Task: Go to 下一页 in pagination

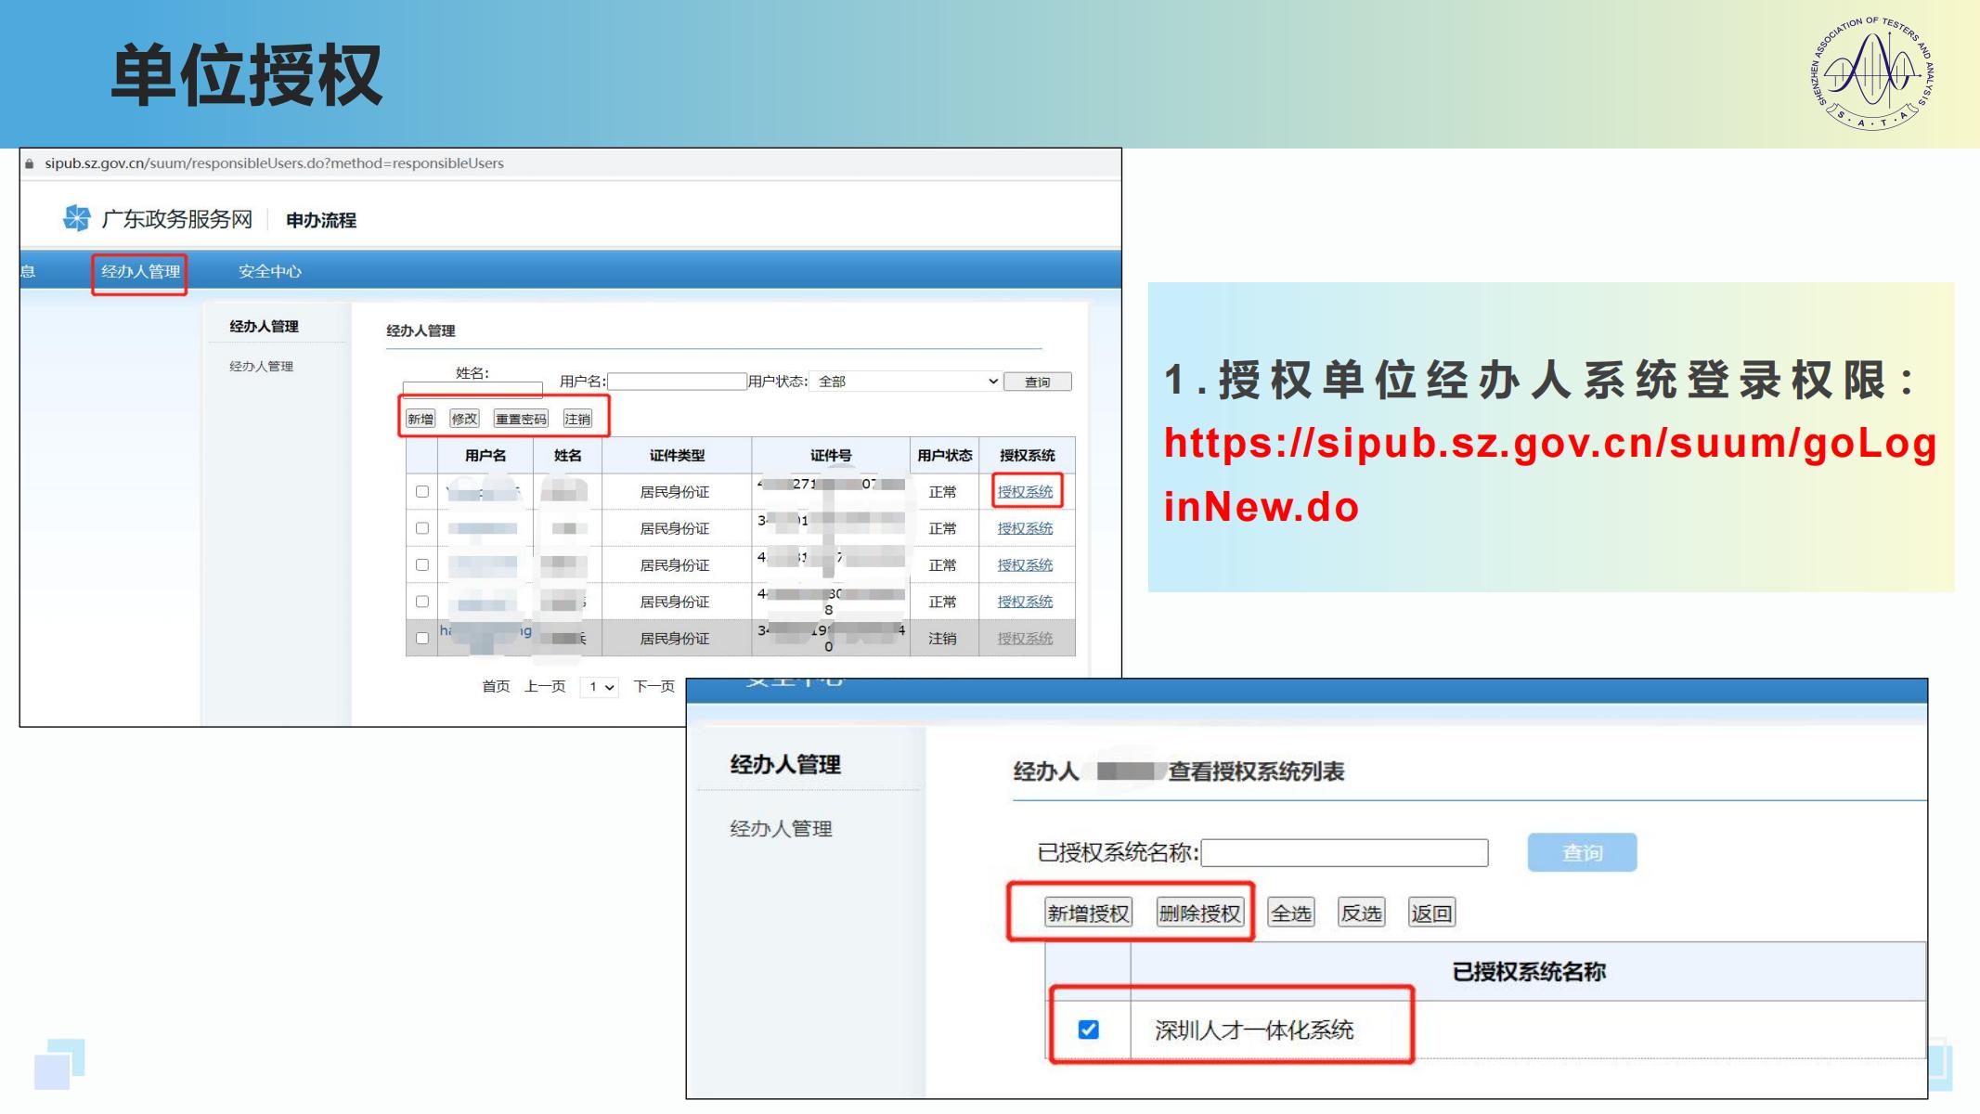Action: [x=654, y=686]
